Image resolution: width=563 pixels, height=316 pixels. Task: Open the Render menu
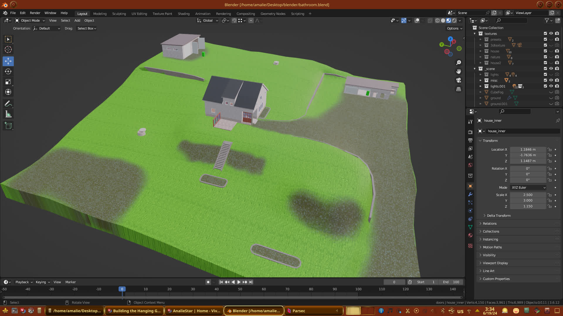click(x=35, y=13)
